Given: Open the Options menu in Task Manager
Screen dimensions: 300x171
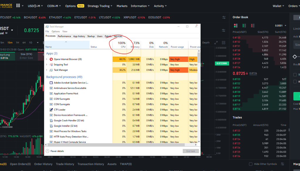Looking at the screenshot, I should coord(56,32).
